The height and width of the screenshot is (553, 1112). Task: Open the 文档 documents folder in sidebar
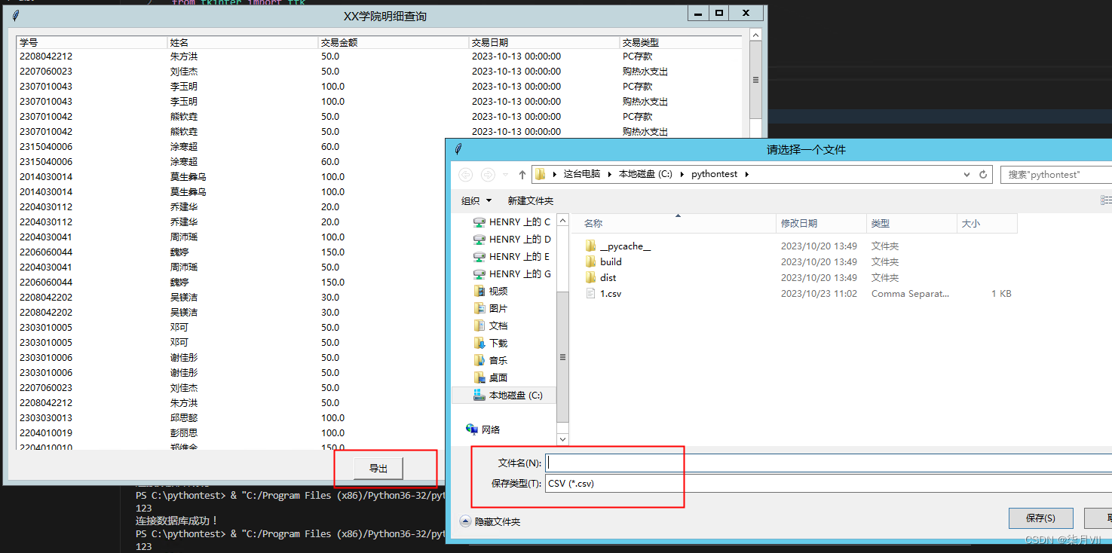coord(491,326)
